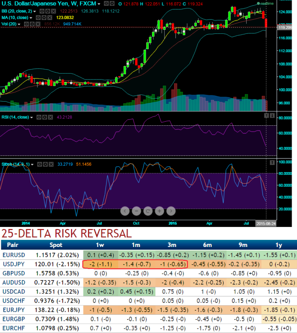Open settings gear for the BB (20, close, 2) indicator
This screenshot has height=333, width=297.
pyautogui.click(x=48, y=11)
